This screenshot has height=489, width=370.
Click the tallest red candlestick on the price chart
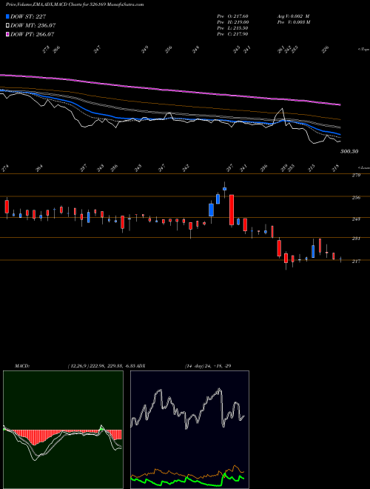coord(232,210)
